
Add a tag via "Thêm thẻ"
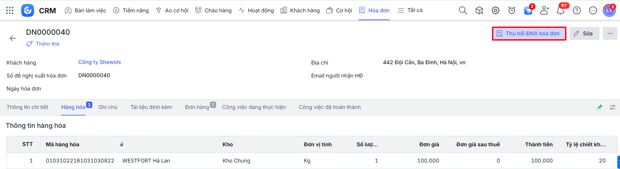pos(43,44)
